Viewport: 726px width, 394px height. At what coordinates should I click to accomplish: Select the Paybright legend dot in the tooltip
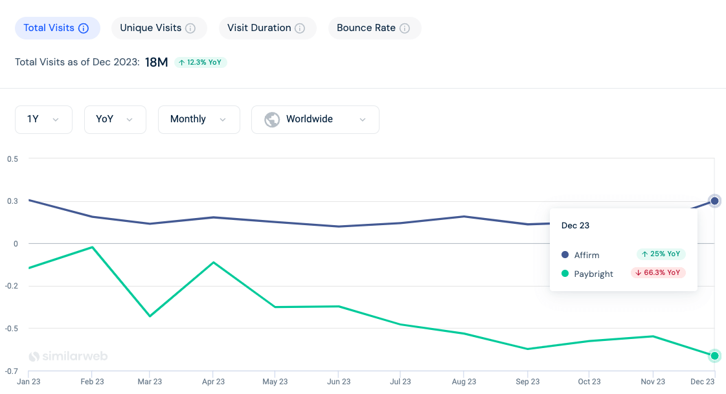(564, 274)
